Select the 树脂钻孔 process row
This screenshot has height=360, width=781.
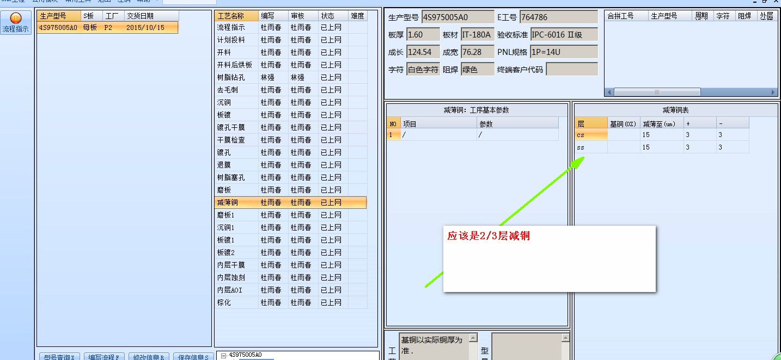(291, 77)
